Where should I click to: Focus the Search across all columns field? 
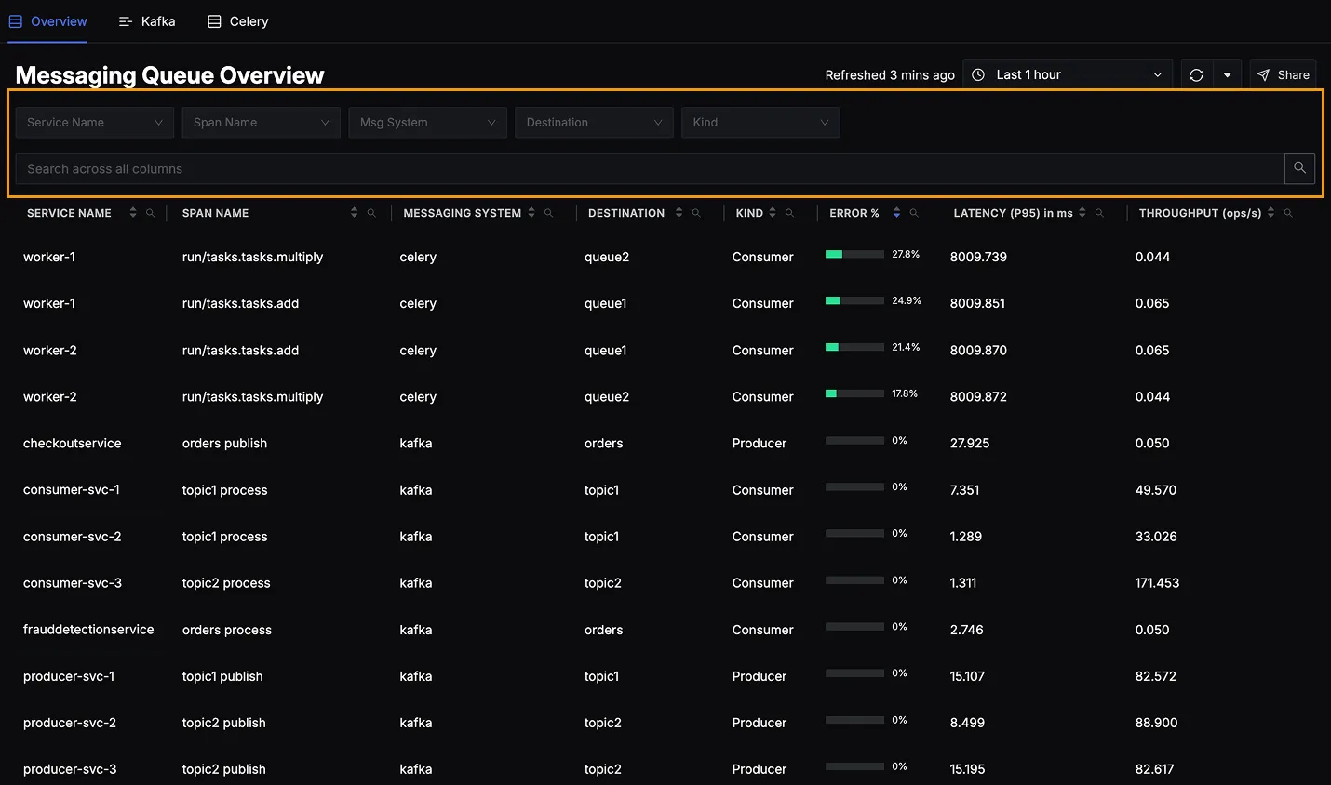pos(650,168)
